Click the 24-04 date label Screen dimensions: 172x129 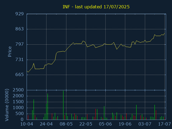tap(46, 124)
